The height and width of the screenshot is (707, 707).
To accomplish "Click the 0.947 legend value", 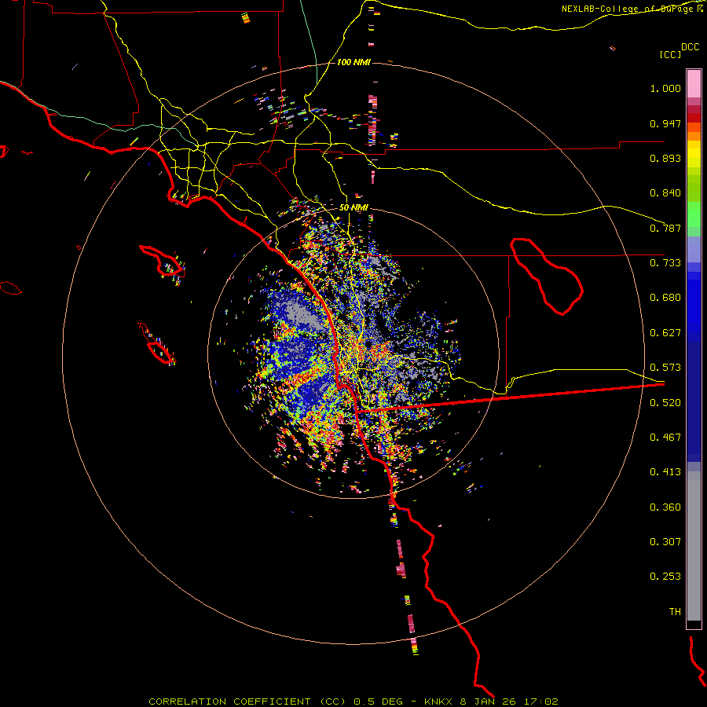I will pos(665,123).
